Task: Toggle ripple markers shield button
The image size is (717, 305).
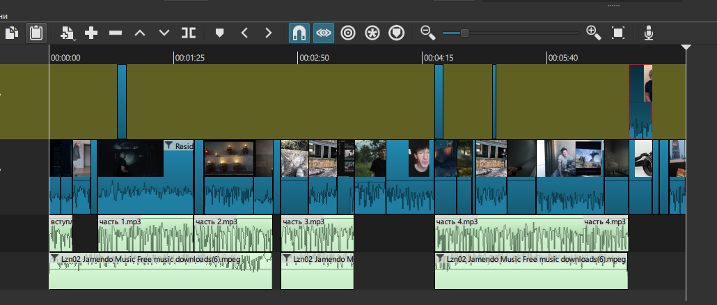Action: click(x=396, y=33)
